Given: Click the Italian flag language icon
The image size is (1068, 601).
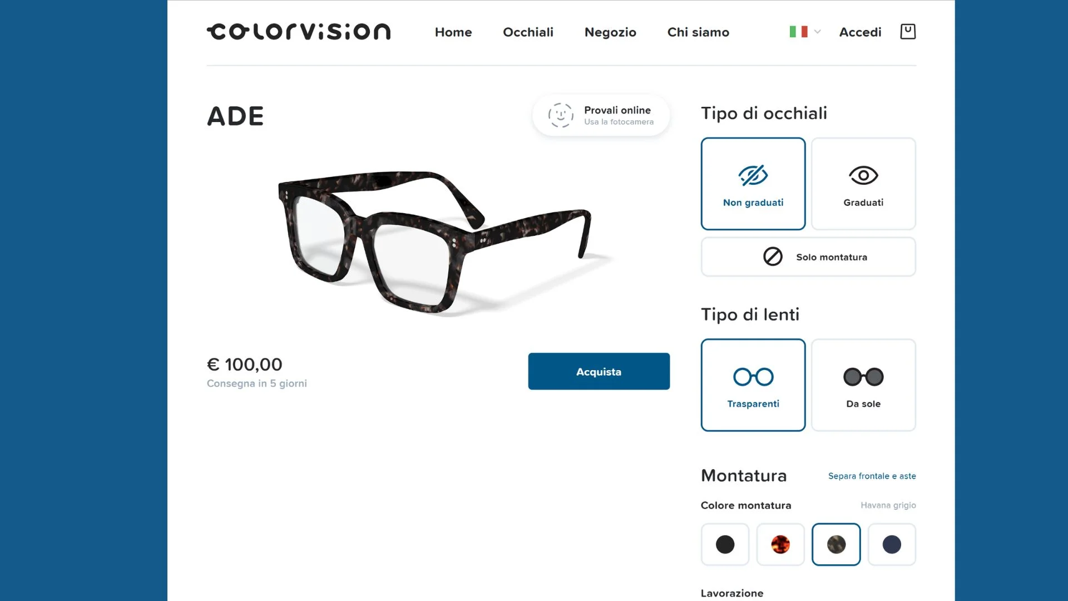Looking at the screenshot, I should click(798, 32).
